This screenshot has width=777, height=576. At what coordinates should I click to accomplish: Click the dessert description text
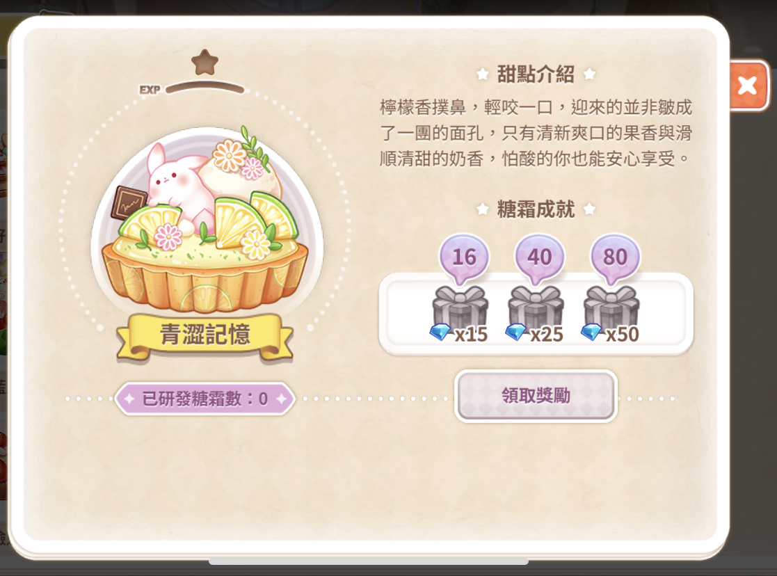click(x=536, y=133)
